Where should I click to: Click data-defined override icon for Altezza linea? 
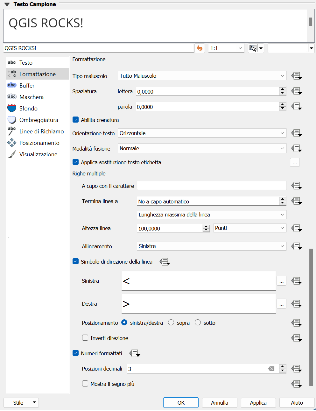tap(296, 228)
